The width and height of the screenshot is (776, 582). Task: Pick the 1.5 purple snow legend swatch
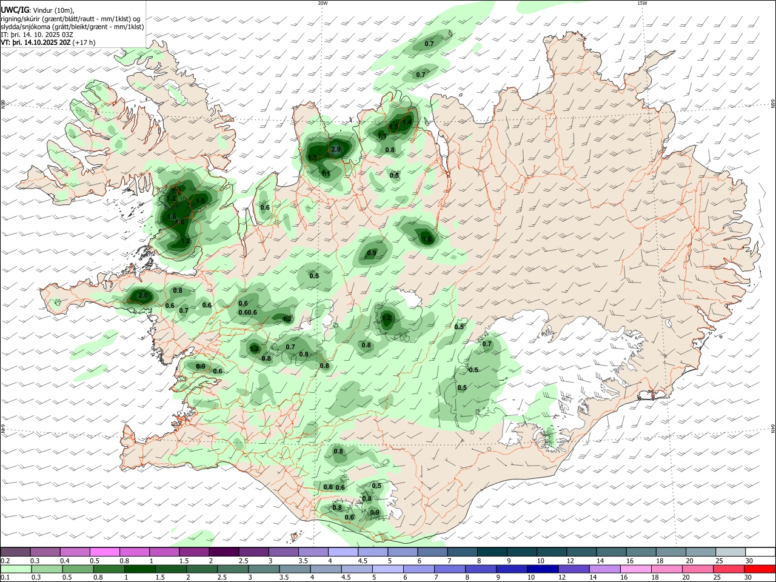tap(193, 552)
